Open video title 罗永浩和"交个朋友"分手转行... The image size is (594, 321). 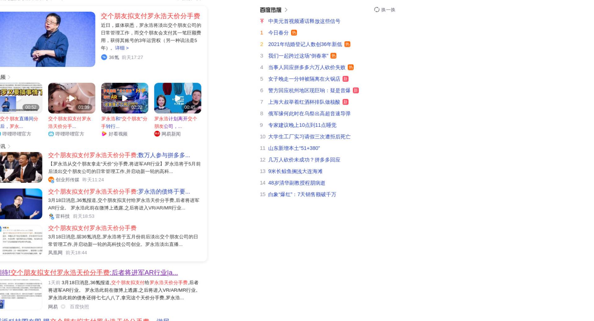tap(124, 123)
